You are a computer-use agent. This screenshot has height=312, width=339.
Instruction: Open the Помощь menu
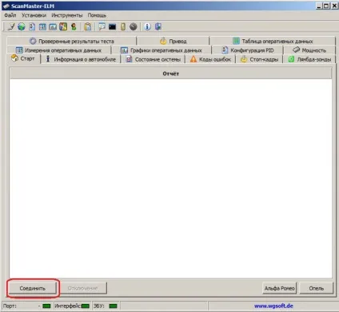97,15
